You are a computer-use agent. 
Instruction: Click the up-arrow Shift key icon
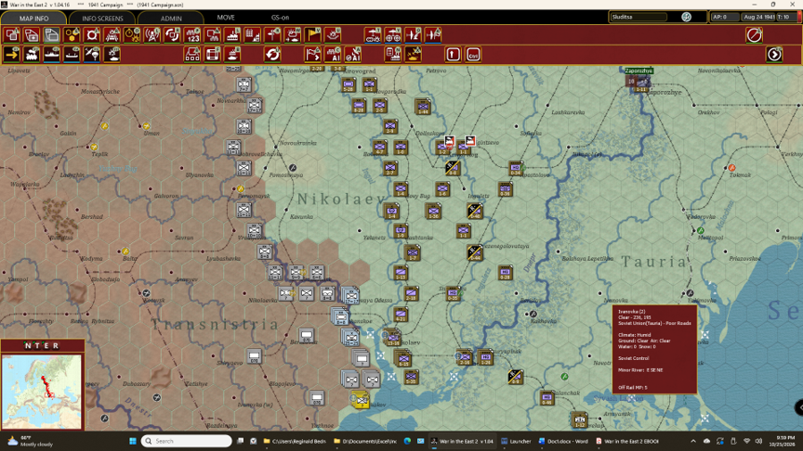453,54
